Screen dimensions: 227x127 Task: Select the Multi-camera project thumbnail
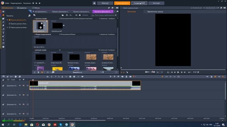40,26
